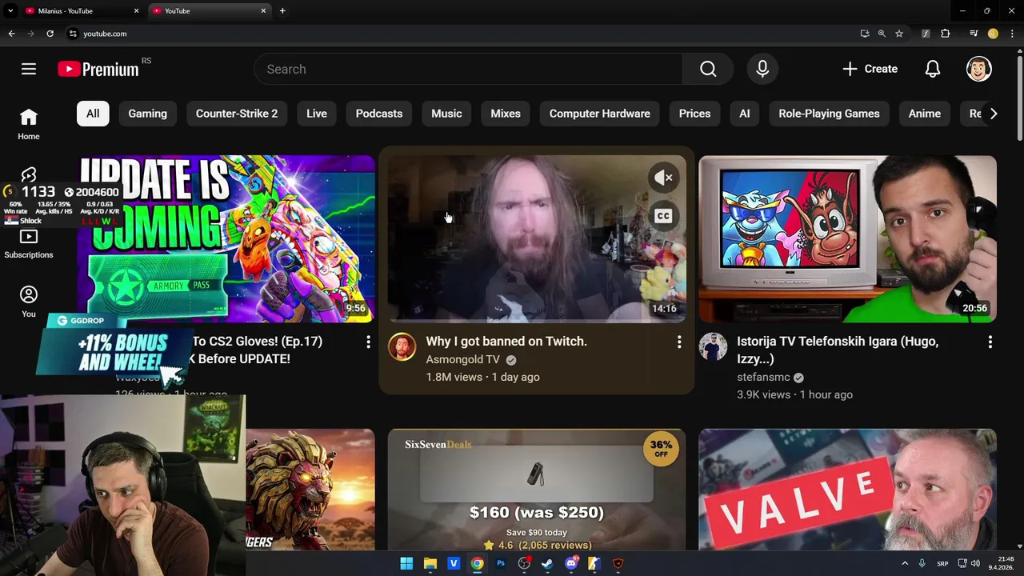Open SixSevenDeals $160 ad card
The image size is (1024, 576).
point(537,490)
